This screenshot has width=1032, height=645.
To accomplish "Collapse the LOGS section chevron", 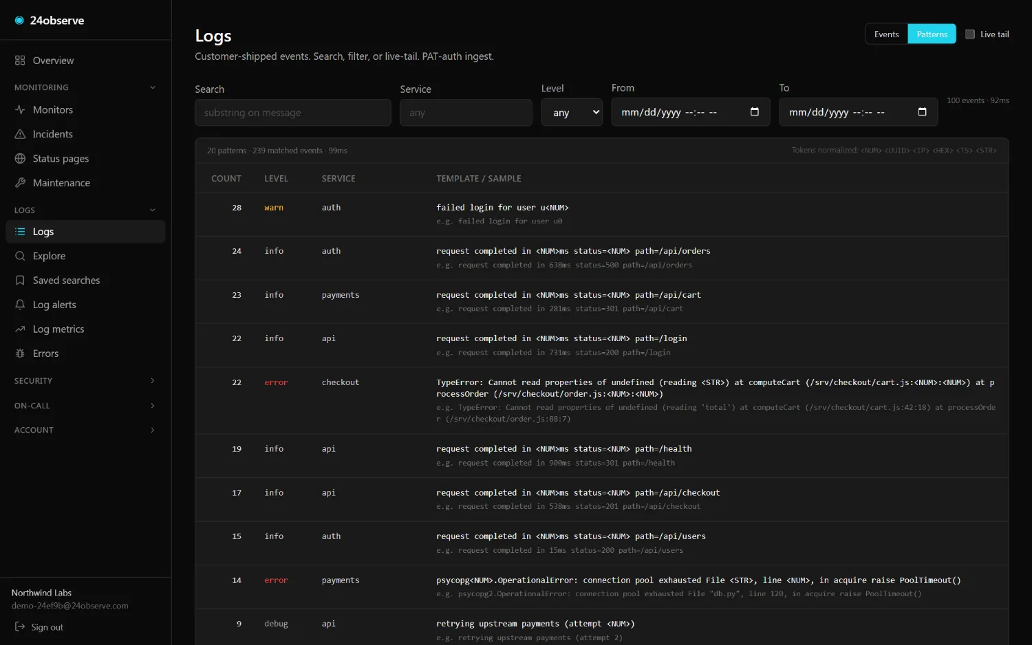I will pyautogui.click(x=153, y=210).
